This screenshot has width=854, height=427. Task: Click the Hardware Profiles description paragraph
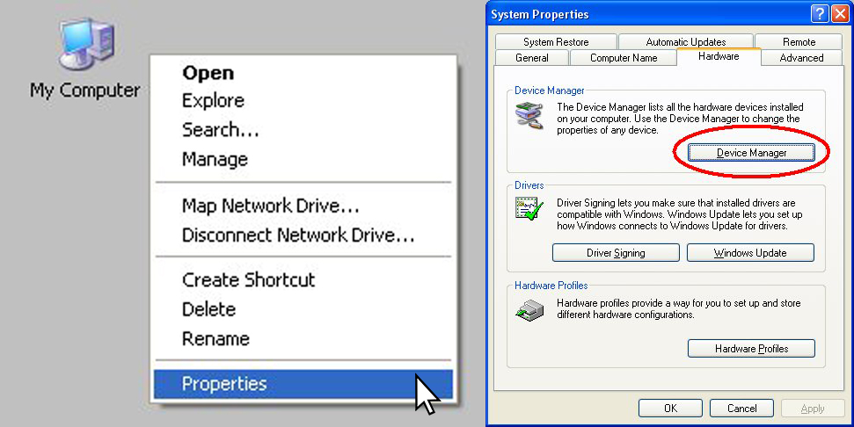[678, 309]
